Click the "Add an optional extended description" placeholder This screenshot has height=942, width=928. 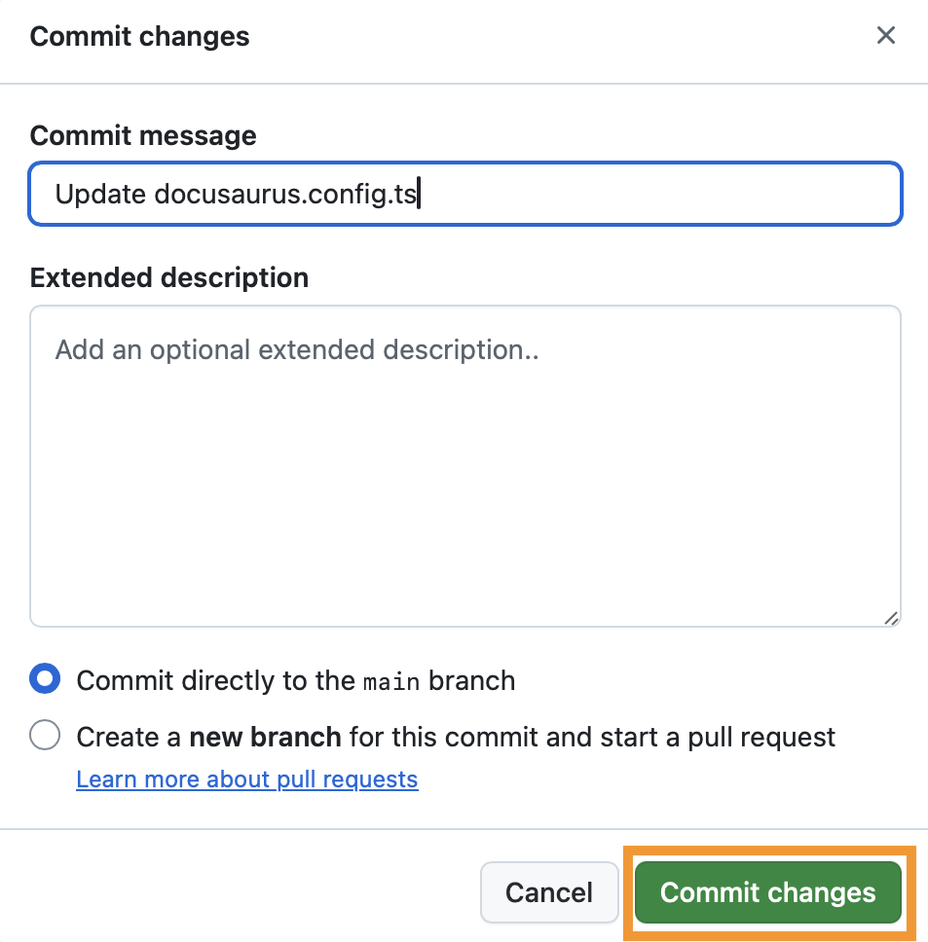[297, 349]
